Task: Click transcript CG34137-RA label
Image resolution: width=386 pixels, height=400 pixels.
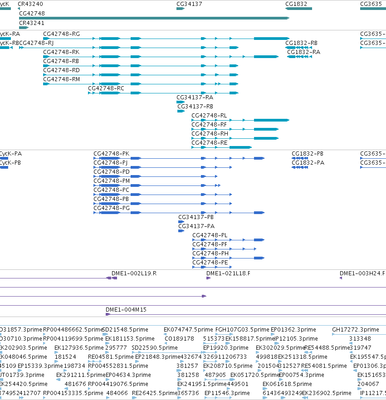Action: click(x=195, y=98)
